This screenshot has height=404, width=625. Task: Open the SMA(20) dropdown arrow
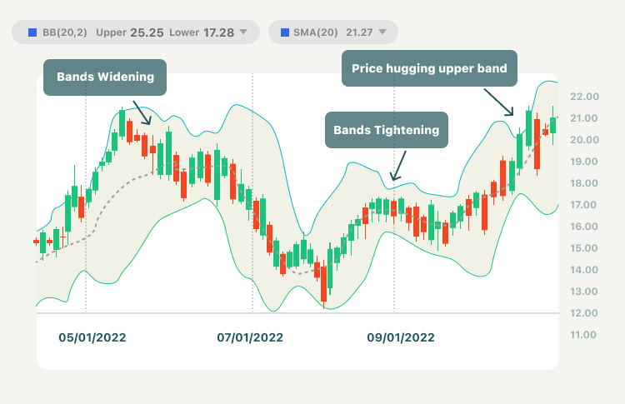[x=382, y=32]
